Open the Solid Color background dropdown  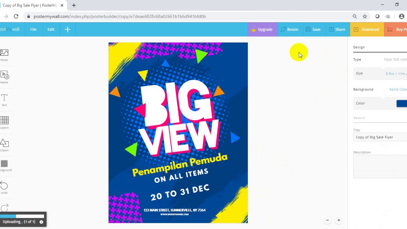click(398, 89)
